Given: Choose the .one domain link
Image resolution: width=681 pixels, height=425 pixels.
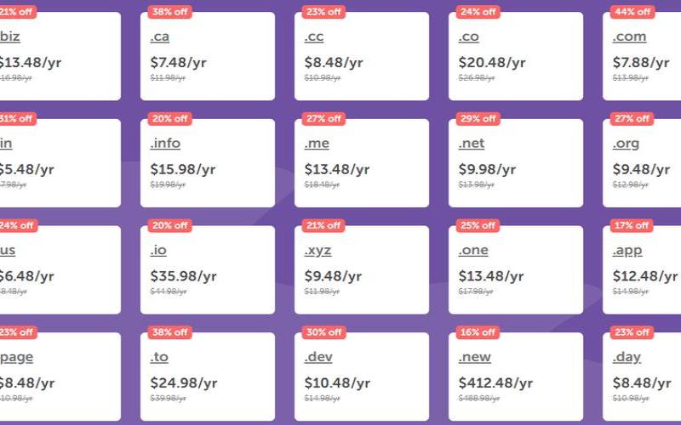Looking at the screenshot, I should [473, 250].
